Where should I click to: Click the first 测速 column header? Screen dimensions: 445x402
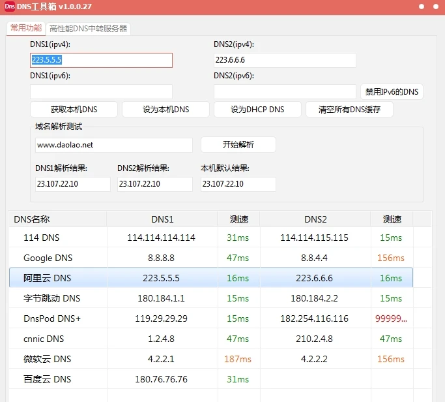[238, 219]
